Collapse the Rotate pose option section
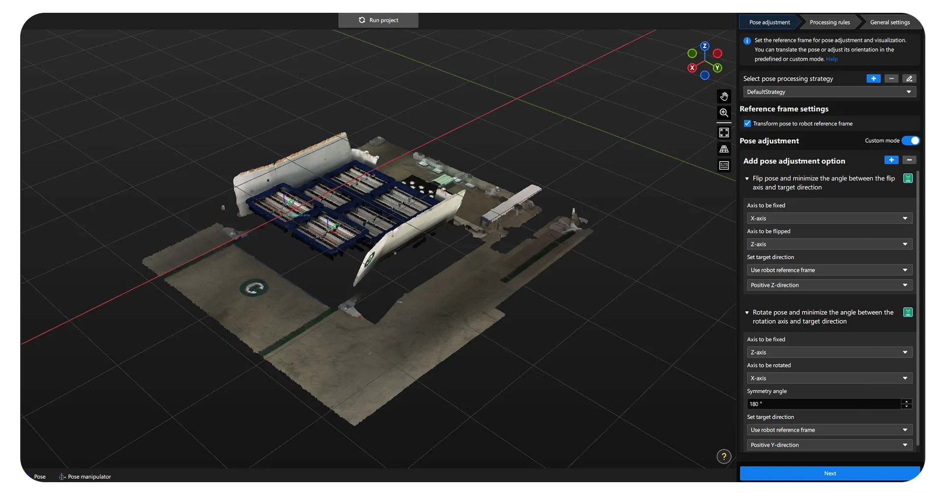The height and width of the screenshot is (493, 945). pos(747,312)
